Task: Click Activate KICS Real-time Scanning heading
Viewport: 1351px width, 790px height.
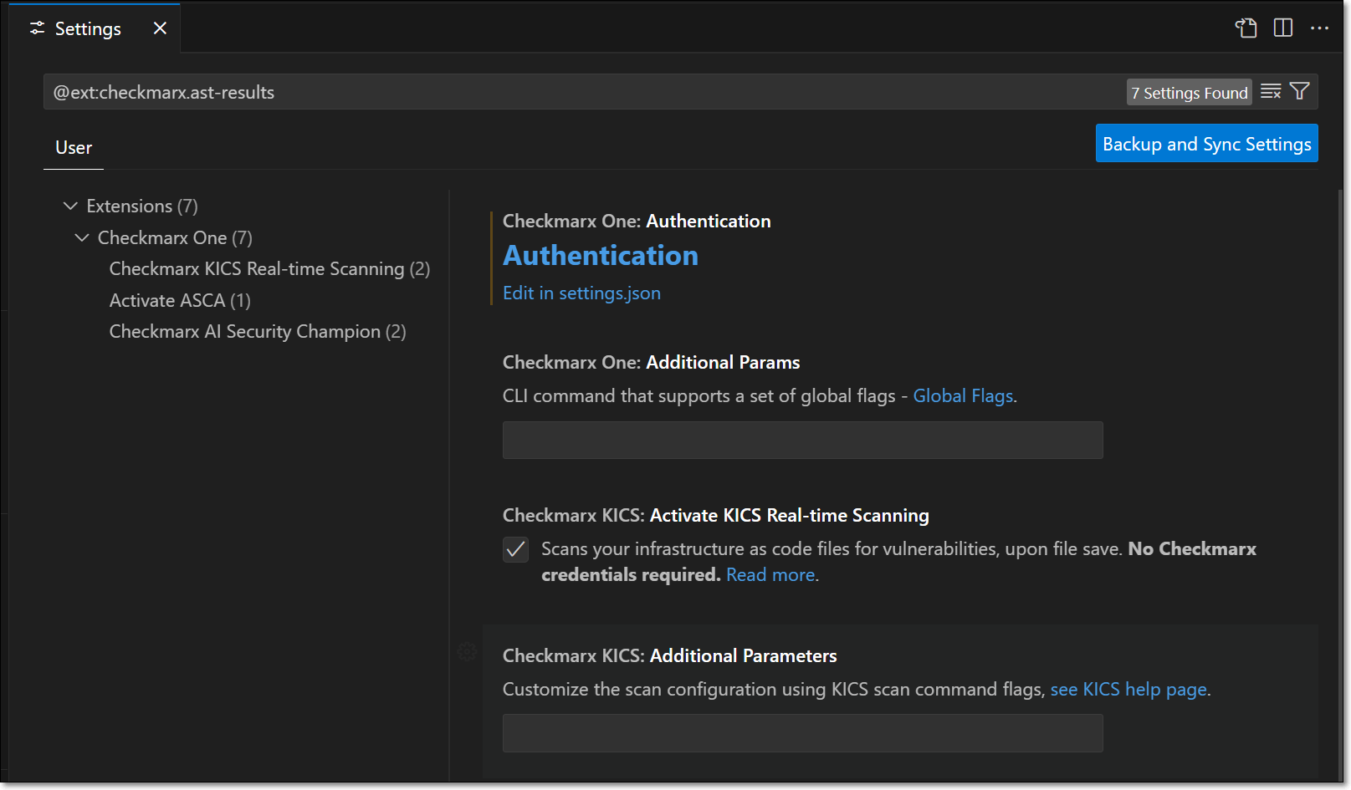Action: tap(715, 516)
